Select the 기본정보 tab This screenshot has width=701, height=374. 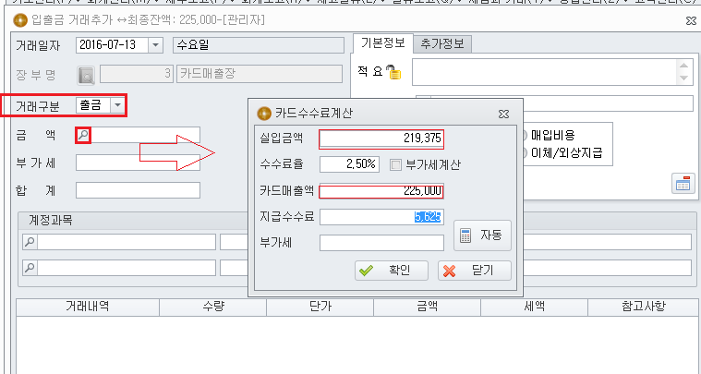pos(382,42)
